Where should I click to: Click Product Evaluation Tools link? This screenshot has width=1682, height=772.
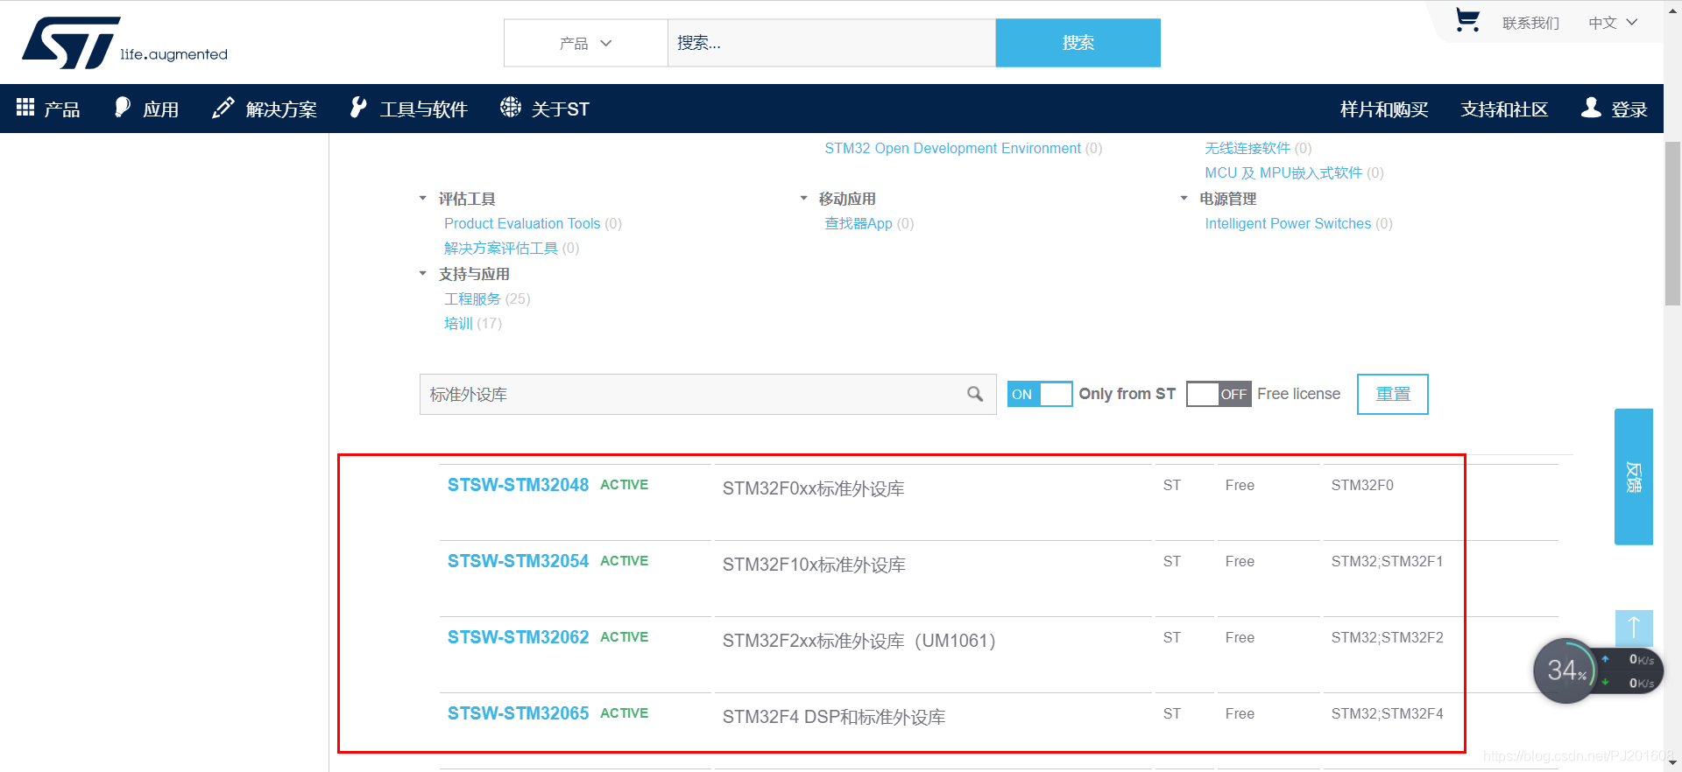tap(522, 223)
